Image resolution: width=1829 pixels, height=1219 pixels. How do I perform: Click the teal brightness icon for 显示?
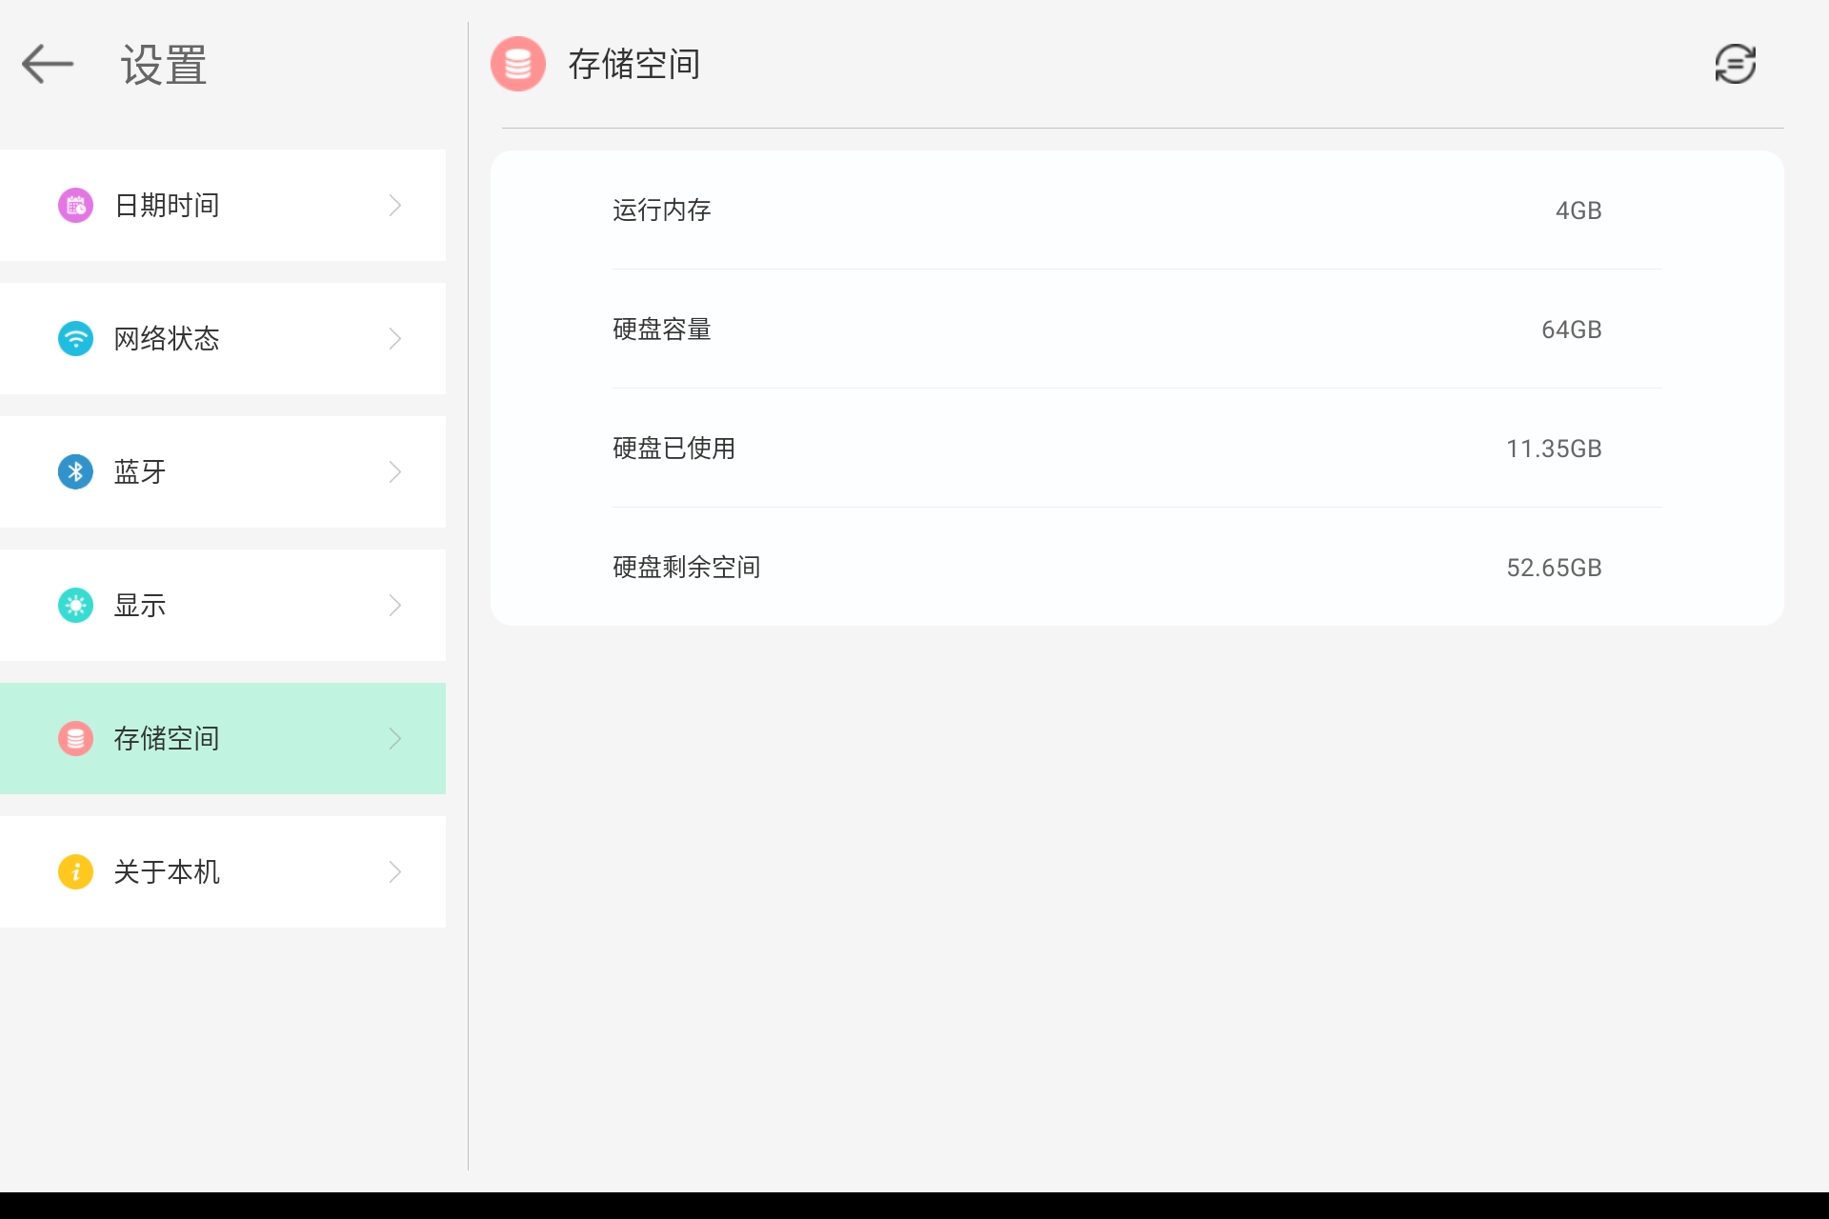tap(75, 606)
